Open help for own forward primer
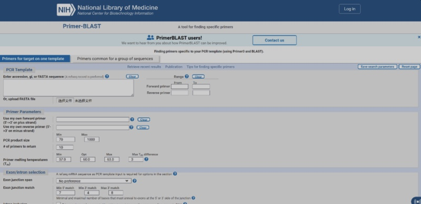The height and width of the screenshot is (204, 421). 132,119
